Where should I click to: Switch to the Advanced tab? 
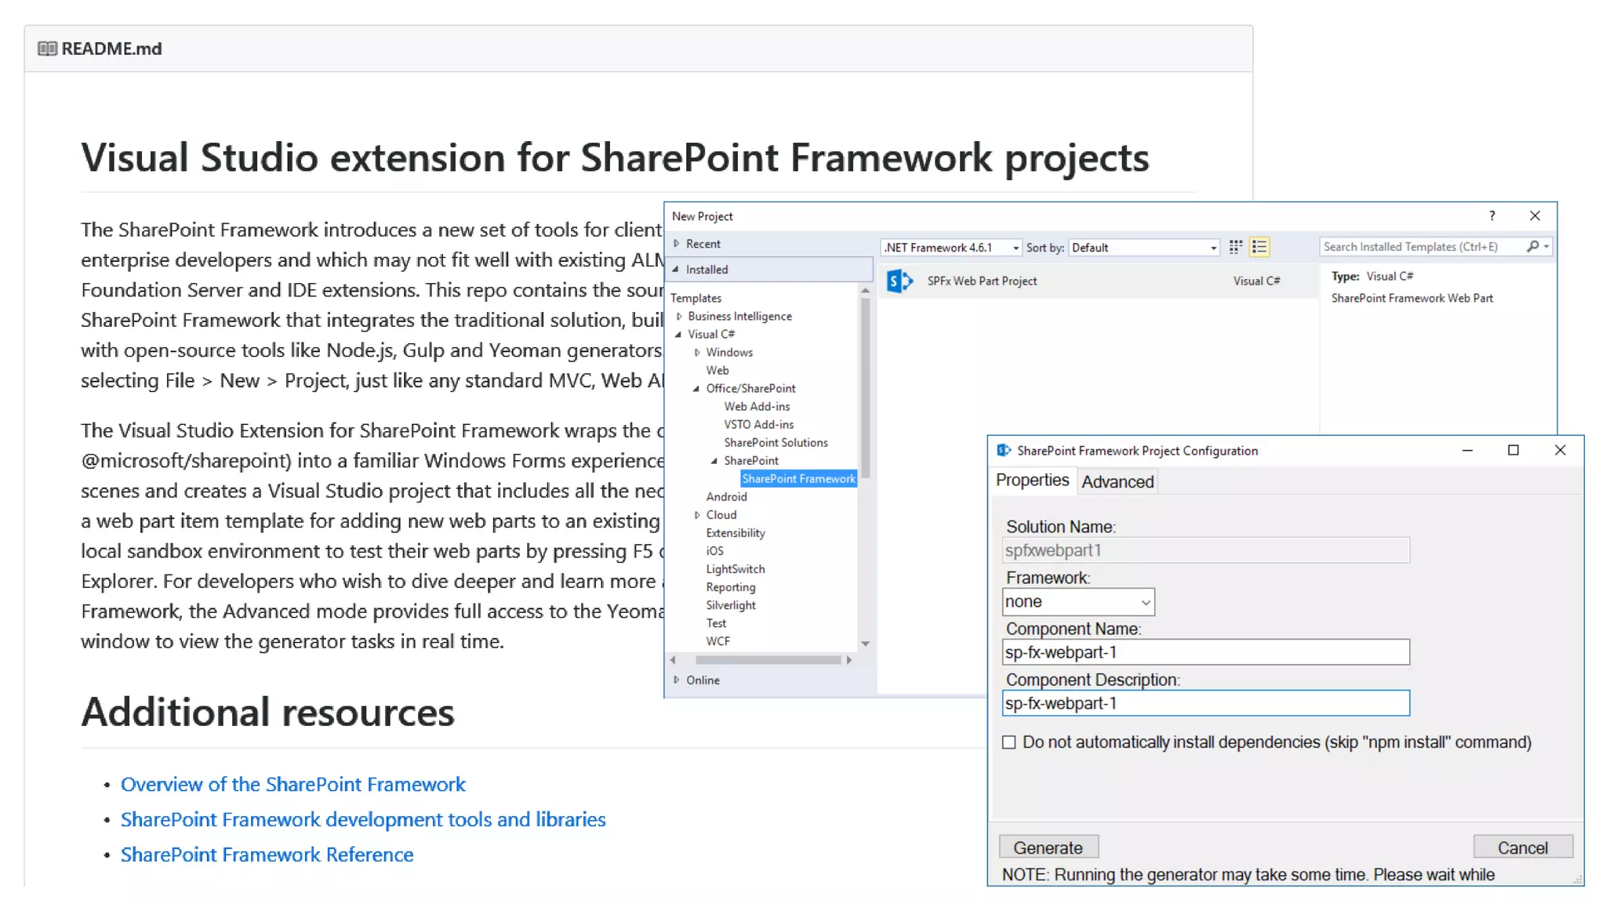pyautogui.click(x=1117, y=482)
